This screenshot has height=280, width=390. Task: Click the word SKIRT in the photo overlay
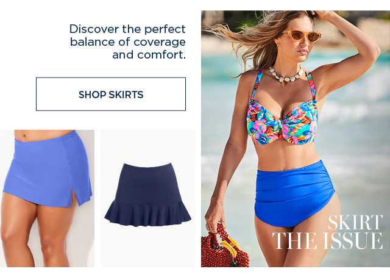[x=355, y=222]
